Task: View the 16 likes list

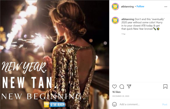Action: pyautogui.click(x=116, y=92)
